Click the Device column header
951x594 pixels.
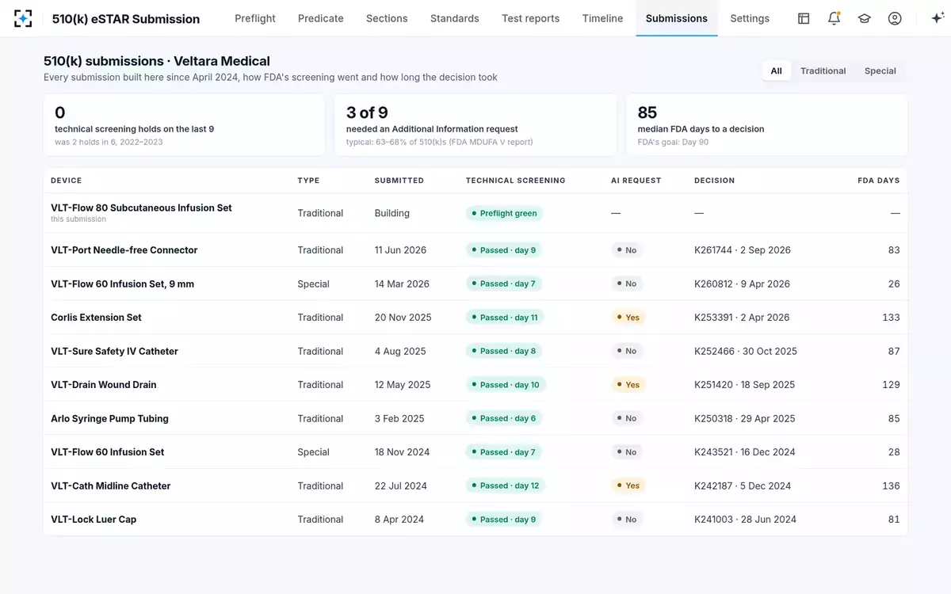pyautogui.click(x=67, y=181)
